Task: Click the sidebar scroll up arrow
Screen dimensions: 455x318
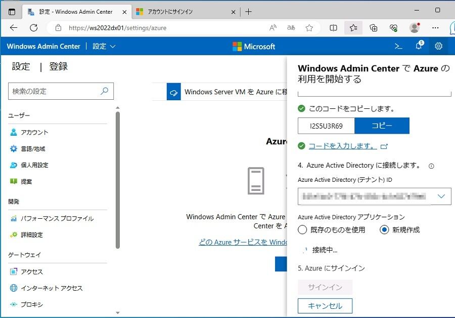Action: [117, 108]
